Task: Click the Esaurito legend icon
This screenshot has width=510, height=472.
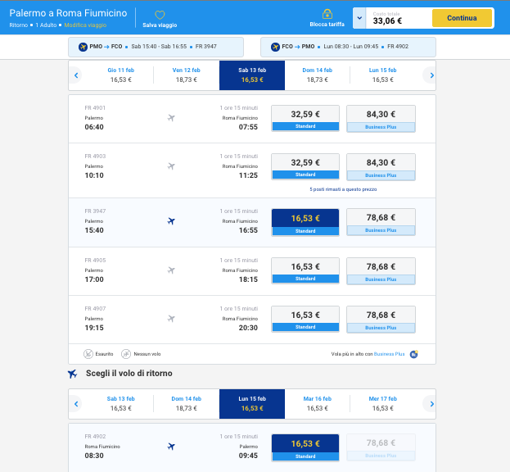Action: [x=88, y=354]
